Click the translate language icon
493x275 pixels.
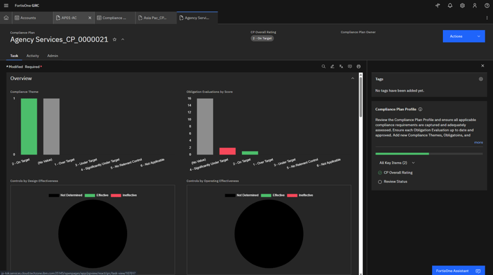pyautogui.click(x=341, y=67)
